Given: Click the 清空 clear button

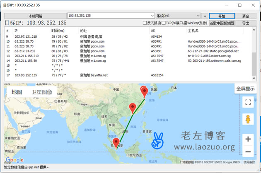Looking at the screenshot, I should click(x=246, y=16).
